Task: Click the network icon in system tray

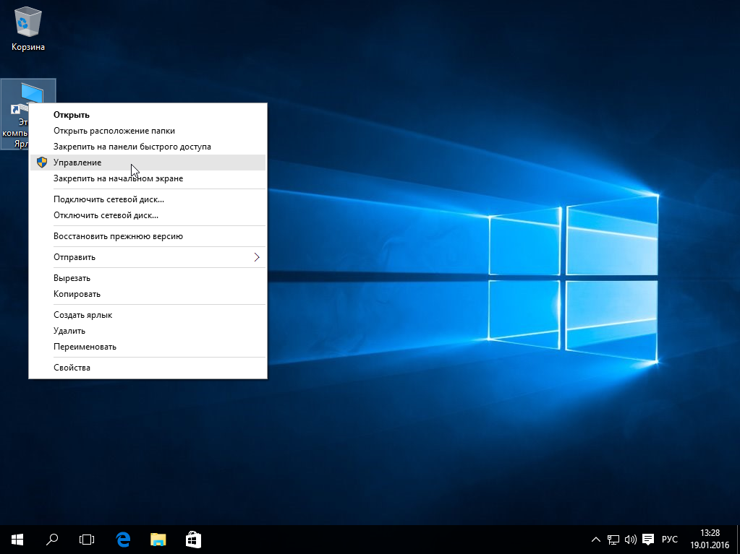Action: [x=613, y=539]
